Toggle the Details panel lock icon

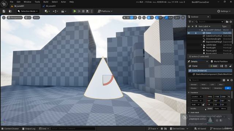click(x=231, y=66)
